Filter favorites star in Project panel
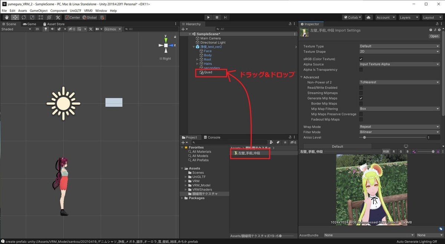Image resolution: width=445 pixels, height=244 pixels. click(285, 142)
